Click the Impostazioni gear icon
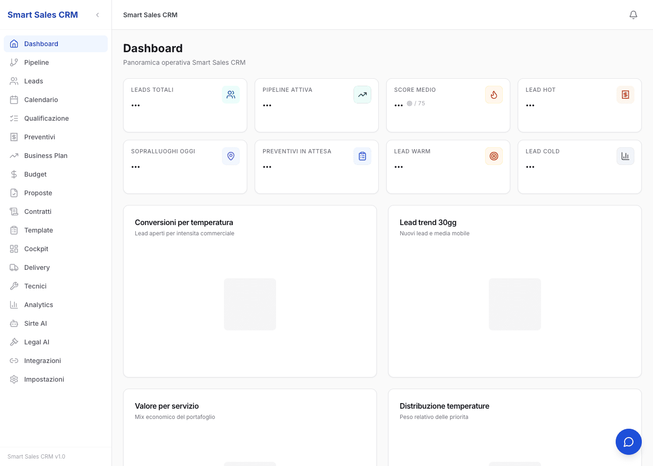Image resolution: width=653 pixels, height=466 pixels. point(14,379)
